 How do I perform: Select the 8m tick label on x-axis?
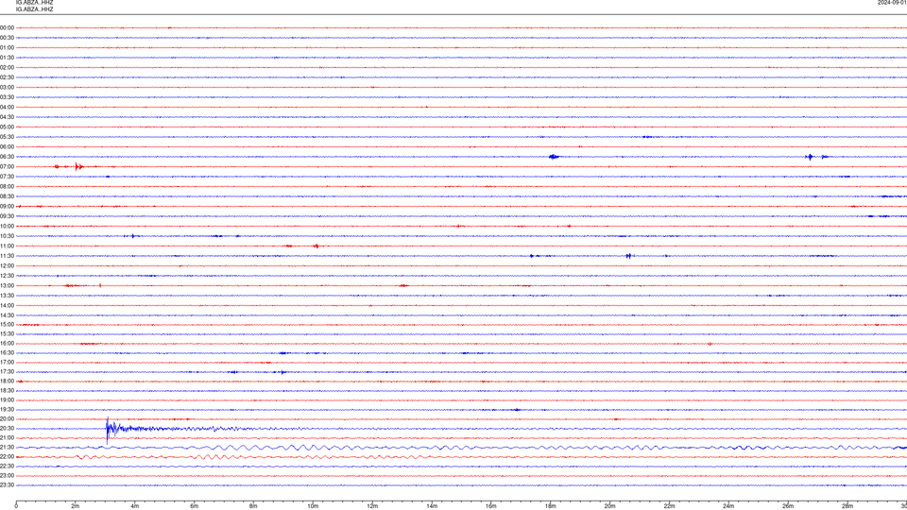point(253,506)
